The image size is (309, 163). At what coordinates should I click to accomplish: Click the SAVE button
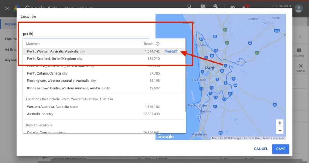[x=281, y=149]
